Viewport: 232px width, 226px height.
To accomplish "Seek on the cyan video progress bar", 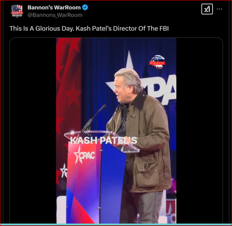I will pyautogui.click(x=116, y=225).
